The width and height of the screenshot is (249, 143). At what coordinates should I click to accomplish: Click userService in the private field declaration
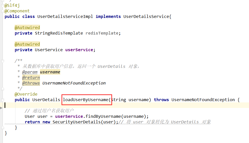pos(79,50)
